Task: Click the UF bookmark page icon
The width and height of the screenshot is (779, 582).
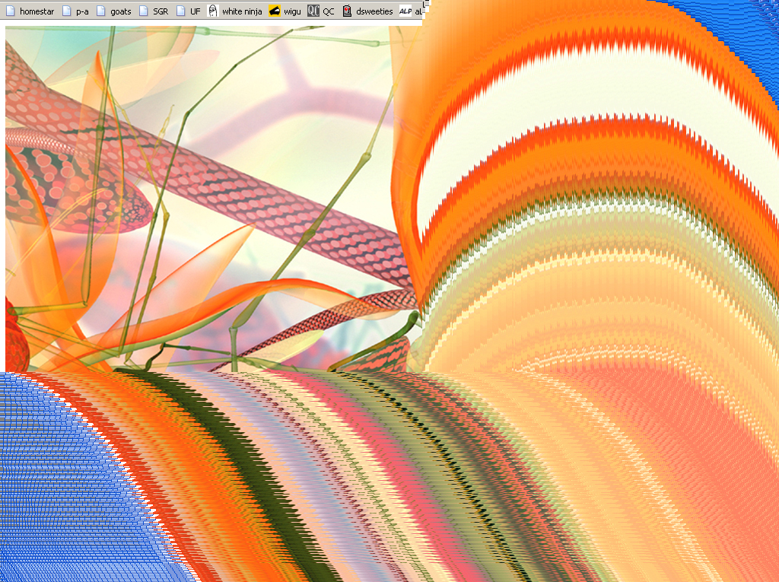Action: (x=181, y=11)
